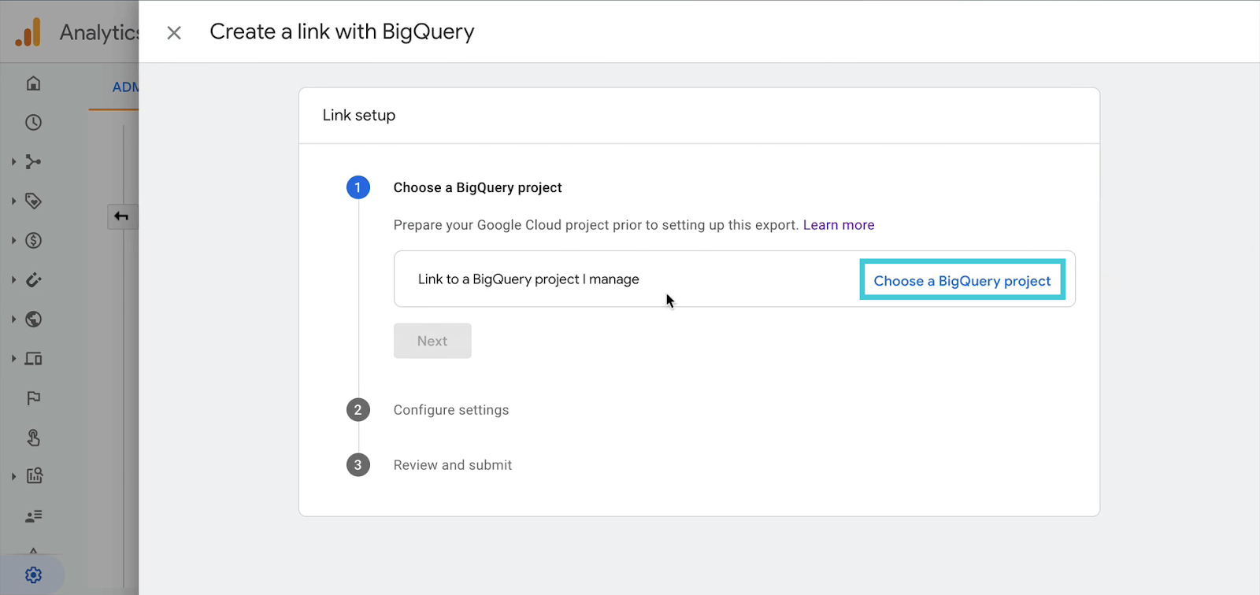1260x595 pixels.
Task: Go to Home in the sidebar
Action: 33,83
